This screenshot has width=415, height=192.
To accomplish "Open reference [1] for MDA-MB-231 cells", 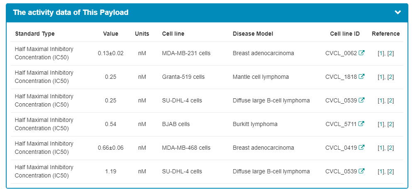I will click(381, 53).
